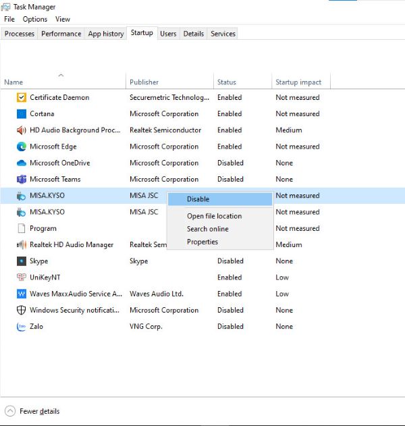Click Securemetric Technolog... publisher cell
Image resolution: width=405 pixels, height=426 pixels.
click(x=169, y=97)
